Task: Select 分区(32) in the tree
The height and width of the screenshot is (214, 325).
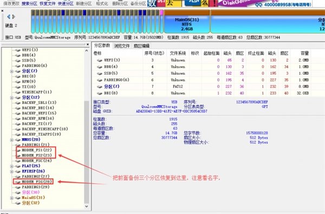Action: coord(31,203)
